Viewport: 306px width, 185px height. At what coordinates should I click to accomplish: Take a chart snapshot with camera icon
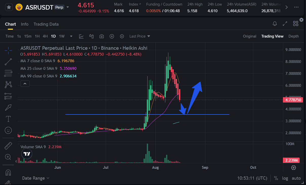[102, 36]
